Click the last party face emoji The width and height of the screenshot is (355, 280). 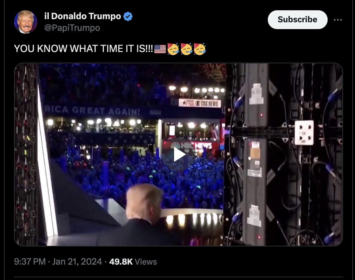click(x=200, y=49)
